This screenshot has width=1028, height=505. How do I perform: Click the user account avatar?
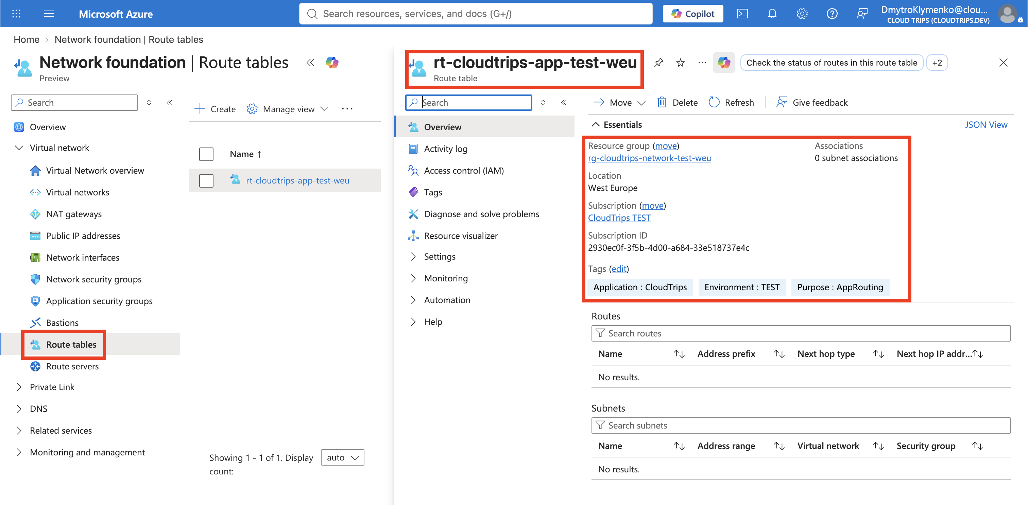click(x=1007, y=14)
